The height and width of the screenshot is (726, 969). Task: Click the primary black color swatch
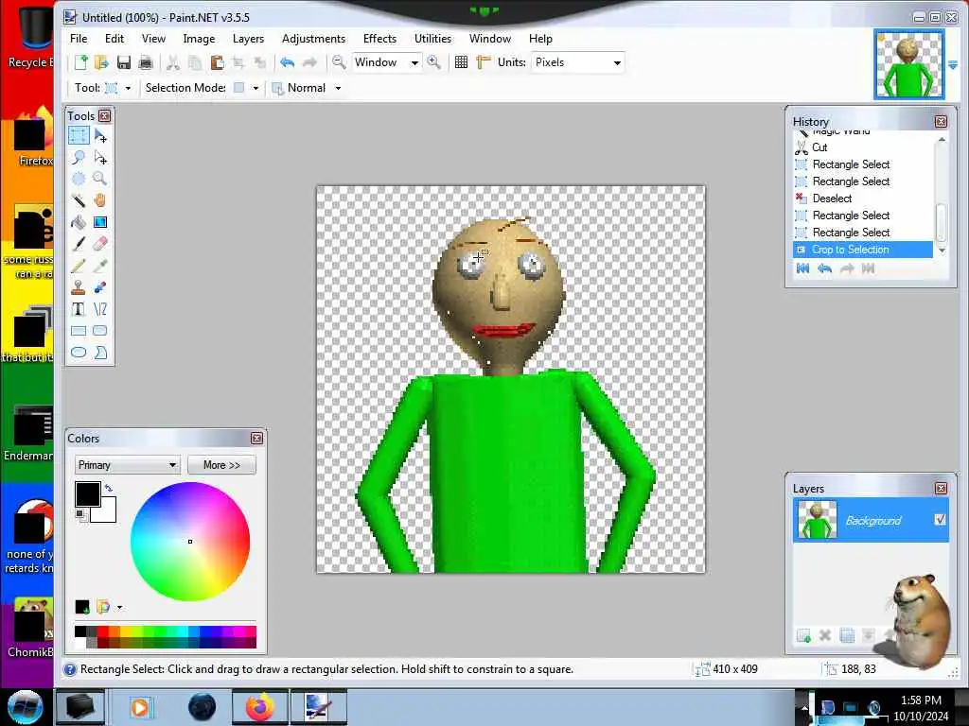coord(87,493)
